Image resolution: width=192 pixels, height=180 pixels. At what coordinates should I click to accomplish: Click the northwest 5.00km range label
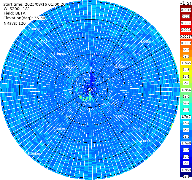coord(34,29)
